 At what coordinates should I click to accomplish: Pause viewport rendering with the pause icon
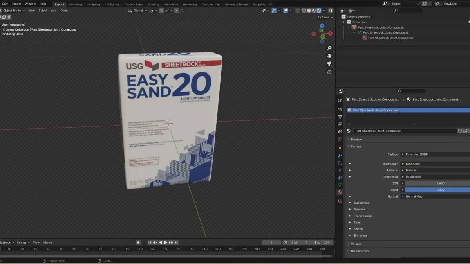tap(331, 11)
